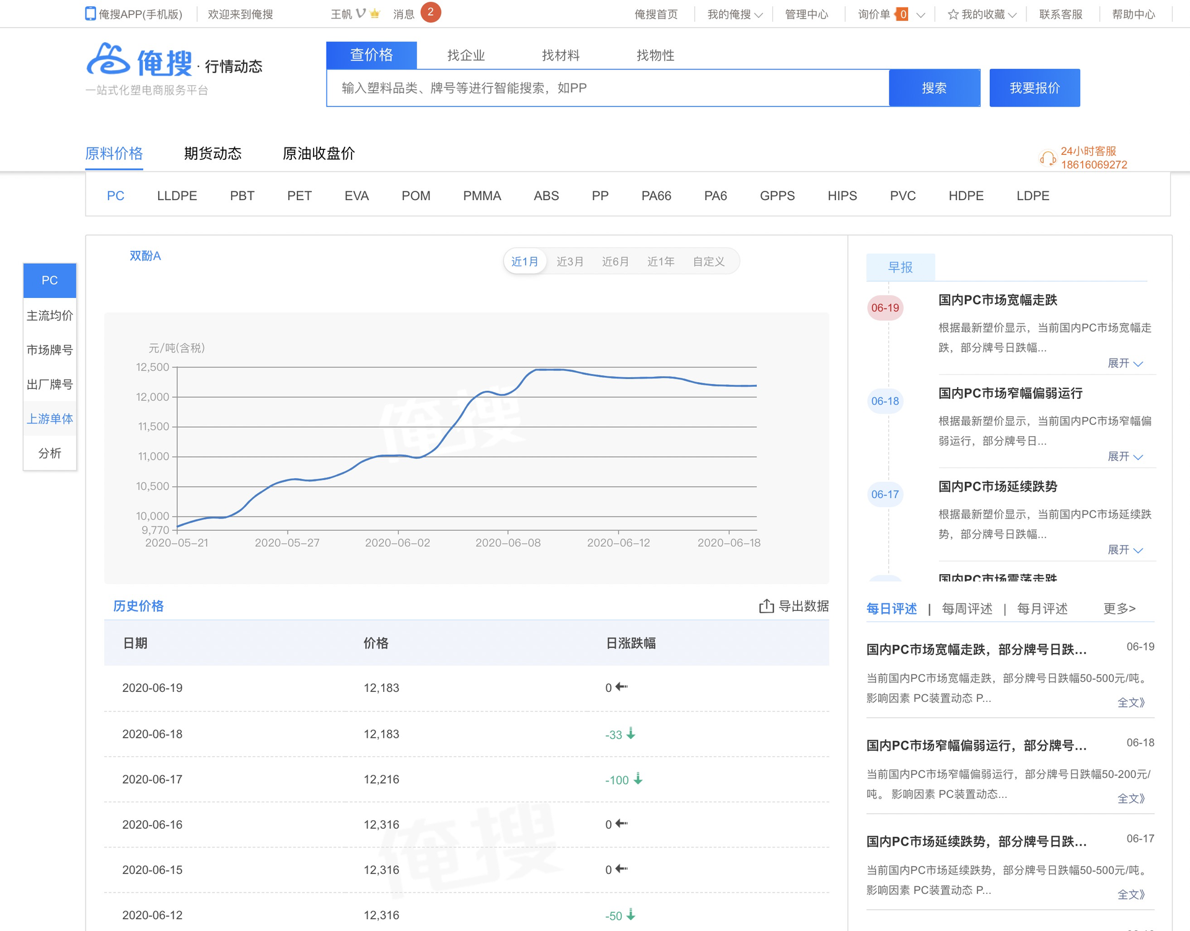Click the phone icon beside 俺搜APP
1190x931 pixels.
tap(90, 14)
